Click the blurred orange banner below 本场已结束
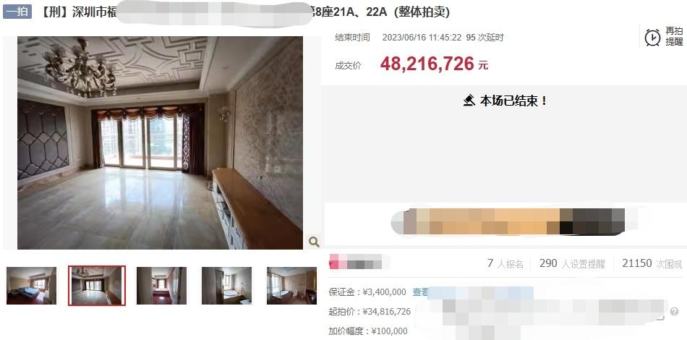The width and height of the screenshot is (687, 340). (508, 221)
